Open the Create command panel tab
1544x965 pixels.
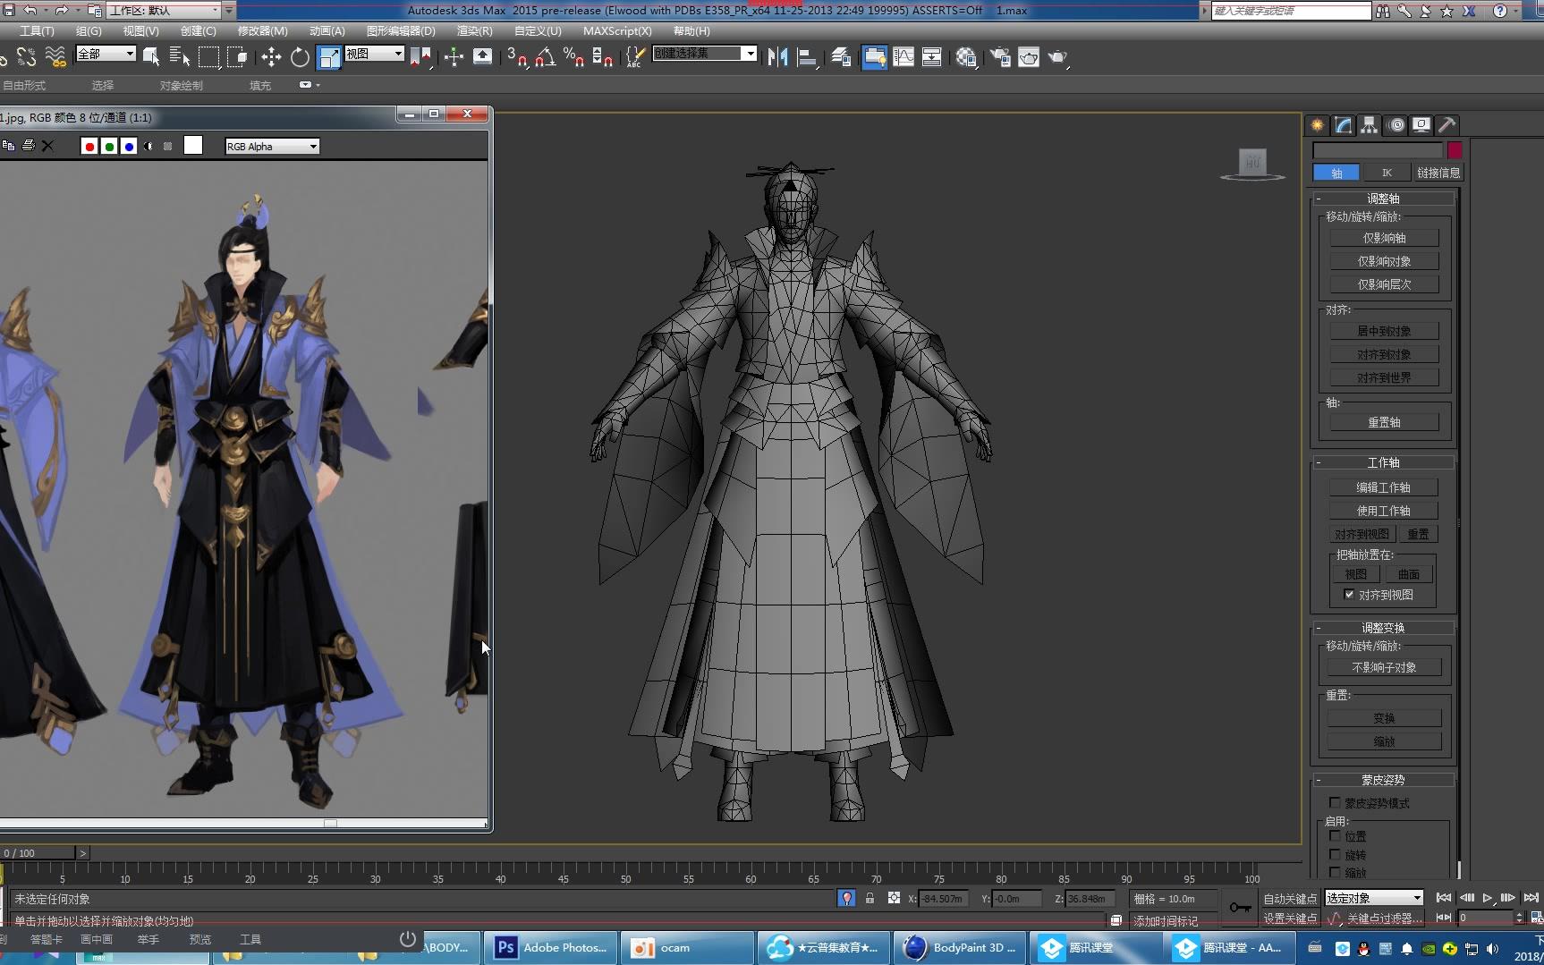point(1318,125)
